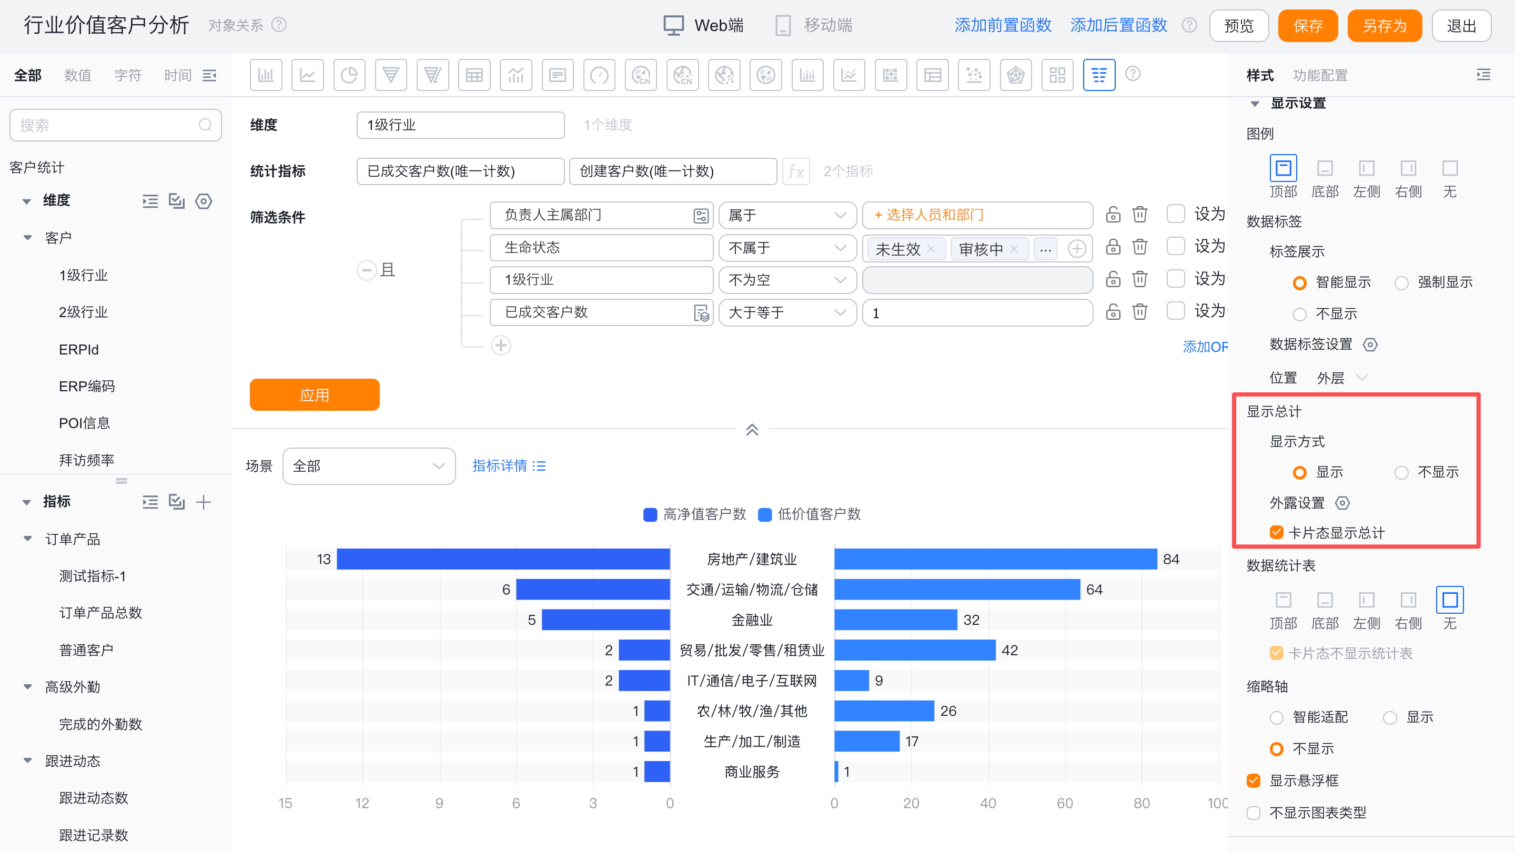The height and width of the screenshot is (852, 1515).
Task: Add a new filter condition row
Action: click(x=500, y=345)
